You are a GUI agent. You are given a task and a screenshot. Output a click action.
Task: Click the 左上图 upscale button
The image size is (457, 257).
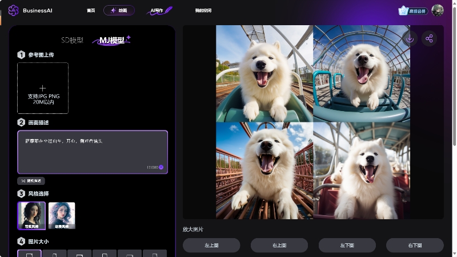pyautogui.click(x=211, y=246)
